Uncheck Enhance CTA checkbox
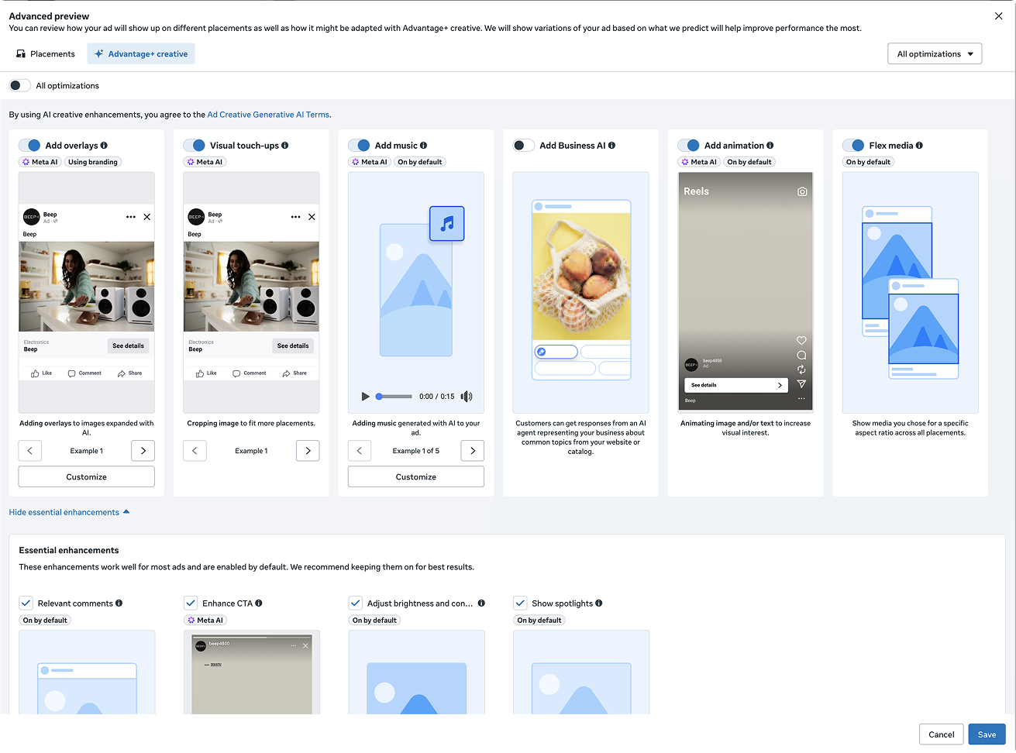The image size is (1016, 753). tap(191, 603)
